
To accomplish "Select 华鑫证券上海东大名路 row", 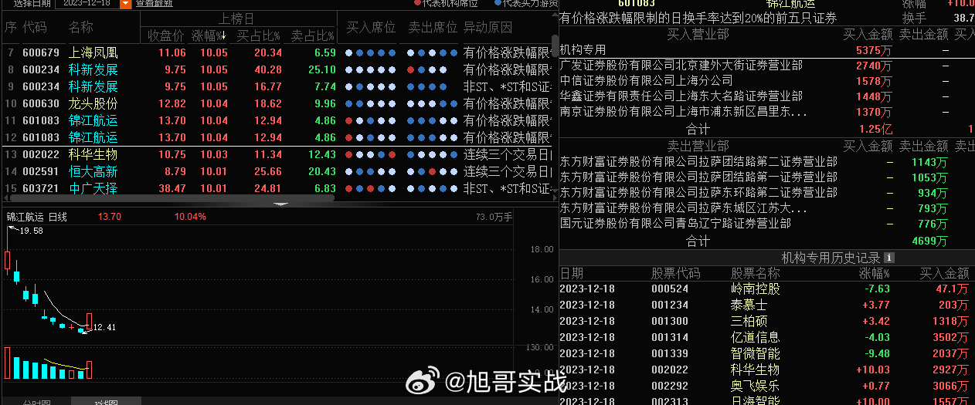I will [766, 96].
